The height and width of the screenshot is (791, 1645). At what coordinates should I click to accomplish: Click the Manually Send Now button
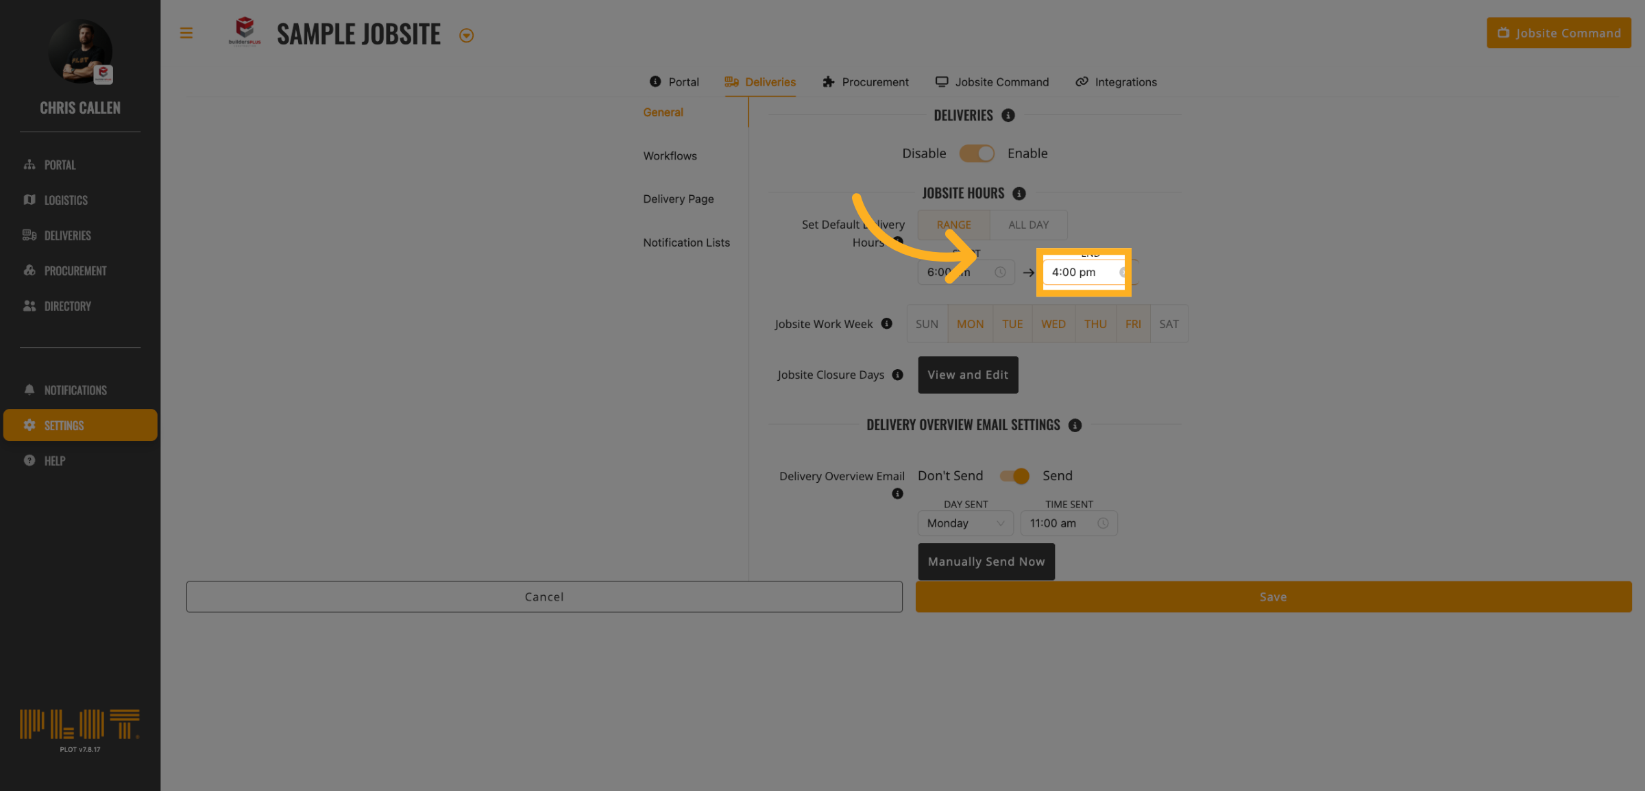[986, 562]
